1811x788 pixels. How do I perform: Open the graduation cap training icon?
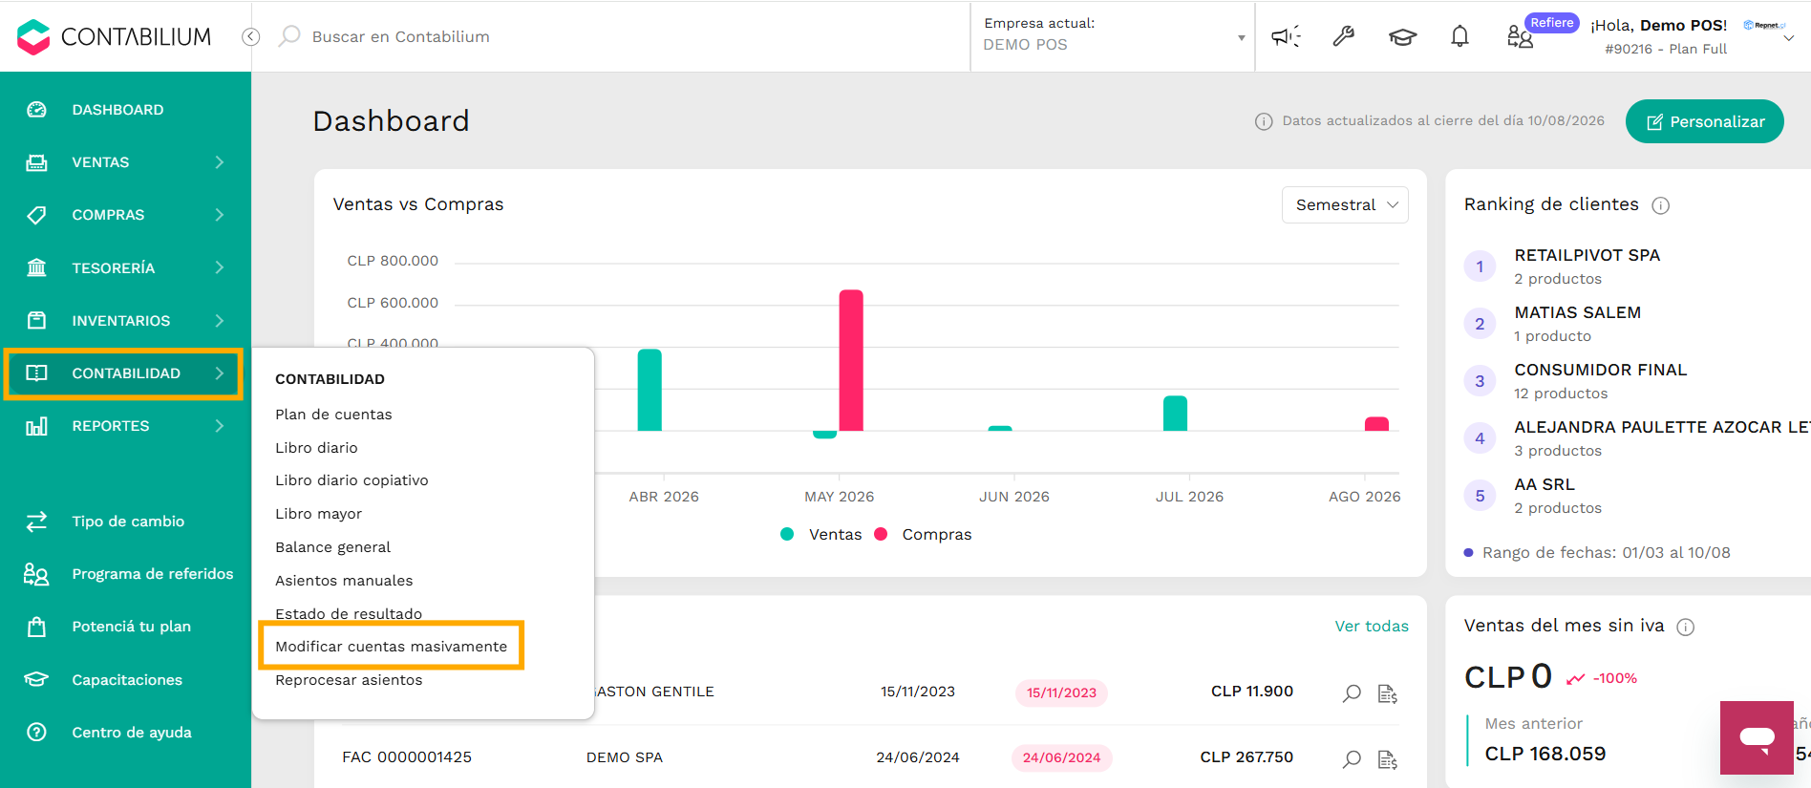[x=1402, y=37]
